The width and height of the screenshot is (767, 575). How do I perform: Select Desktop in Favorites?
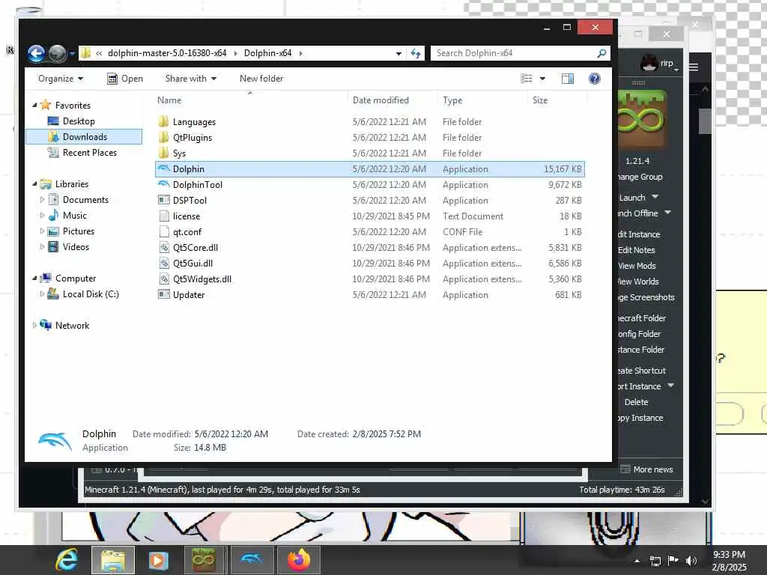(78, 121)
